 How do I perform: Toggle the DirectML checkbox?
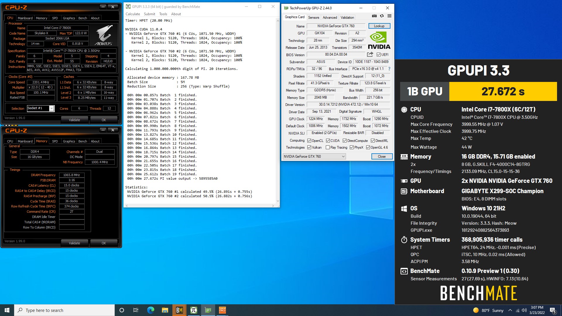(x=373, y=141)
